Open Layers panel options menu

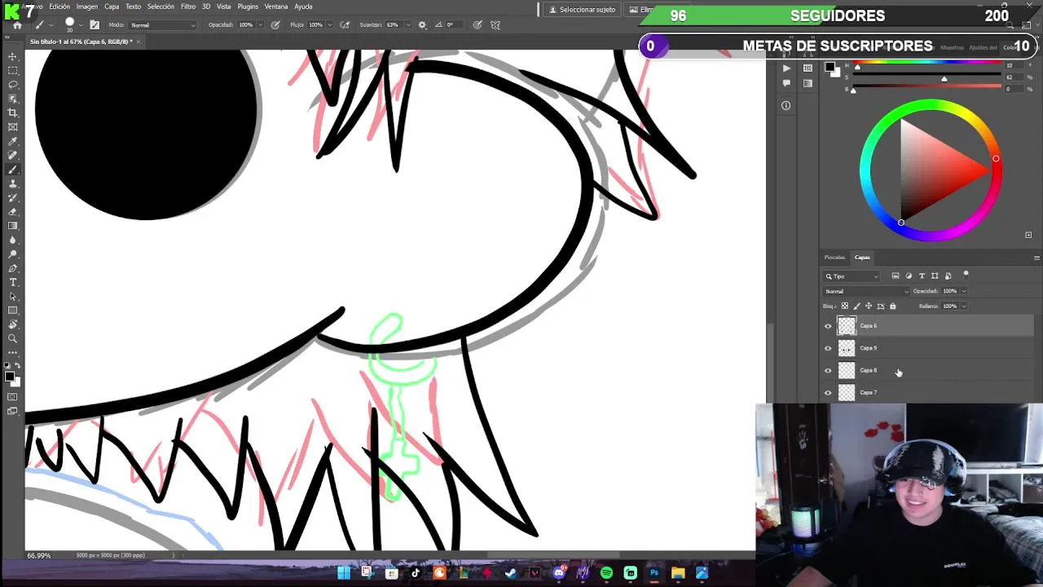click(x=1036, y=258)
